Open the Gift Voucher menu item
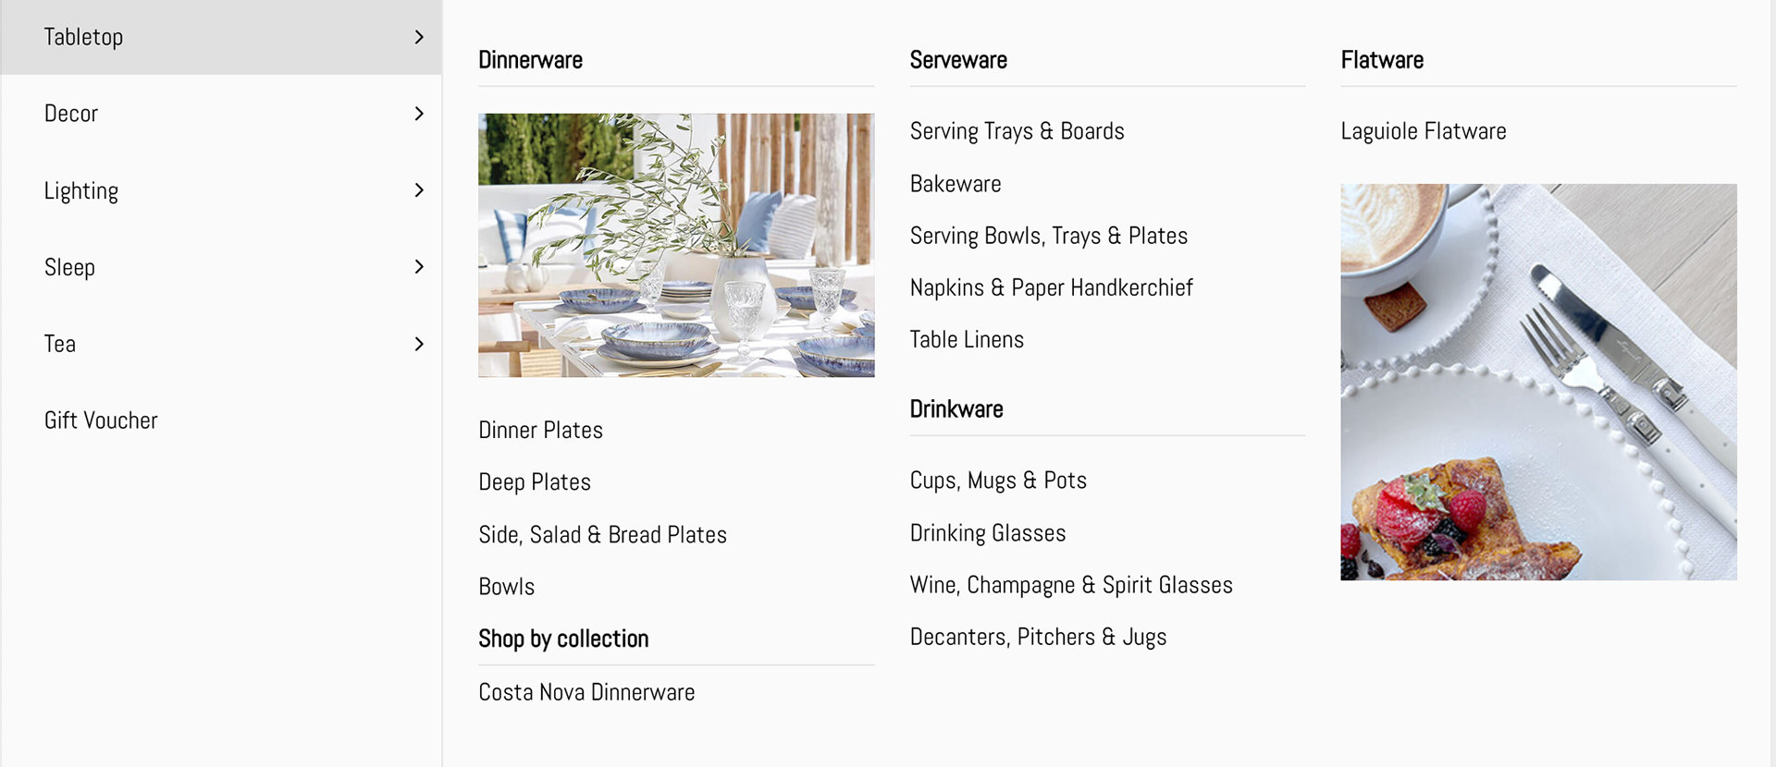The width and height of the screenshot is (1776, 767). click(x=101, y=420)
